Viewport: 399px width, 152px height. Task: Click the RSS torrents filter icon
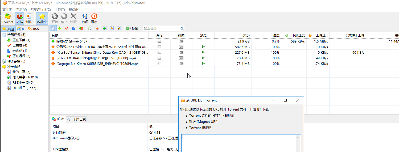point(112,28)
